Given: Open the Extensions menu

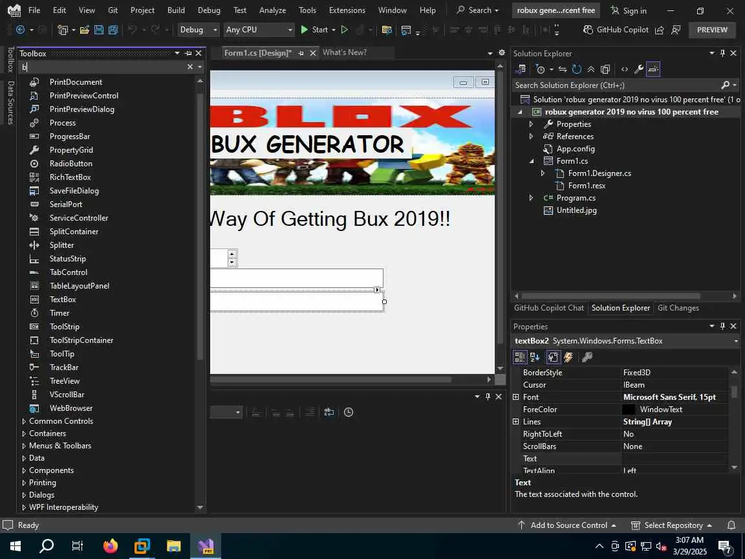Looking at the screenshot, I should pos(347,10).
